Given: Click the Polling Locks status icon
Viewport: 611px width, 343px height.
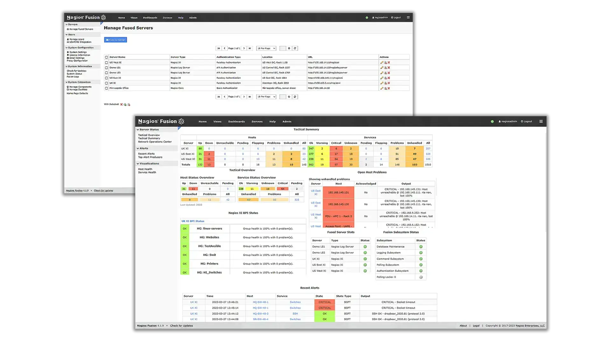Looking at the screenshot, I should [421, 277].
